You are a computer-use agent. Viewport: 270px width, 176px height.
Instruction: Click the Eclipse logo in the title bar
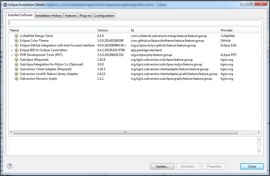click(x=5, y=5)
